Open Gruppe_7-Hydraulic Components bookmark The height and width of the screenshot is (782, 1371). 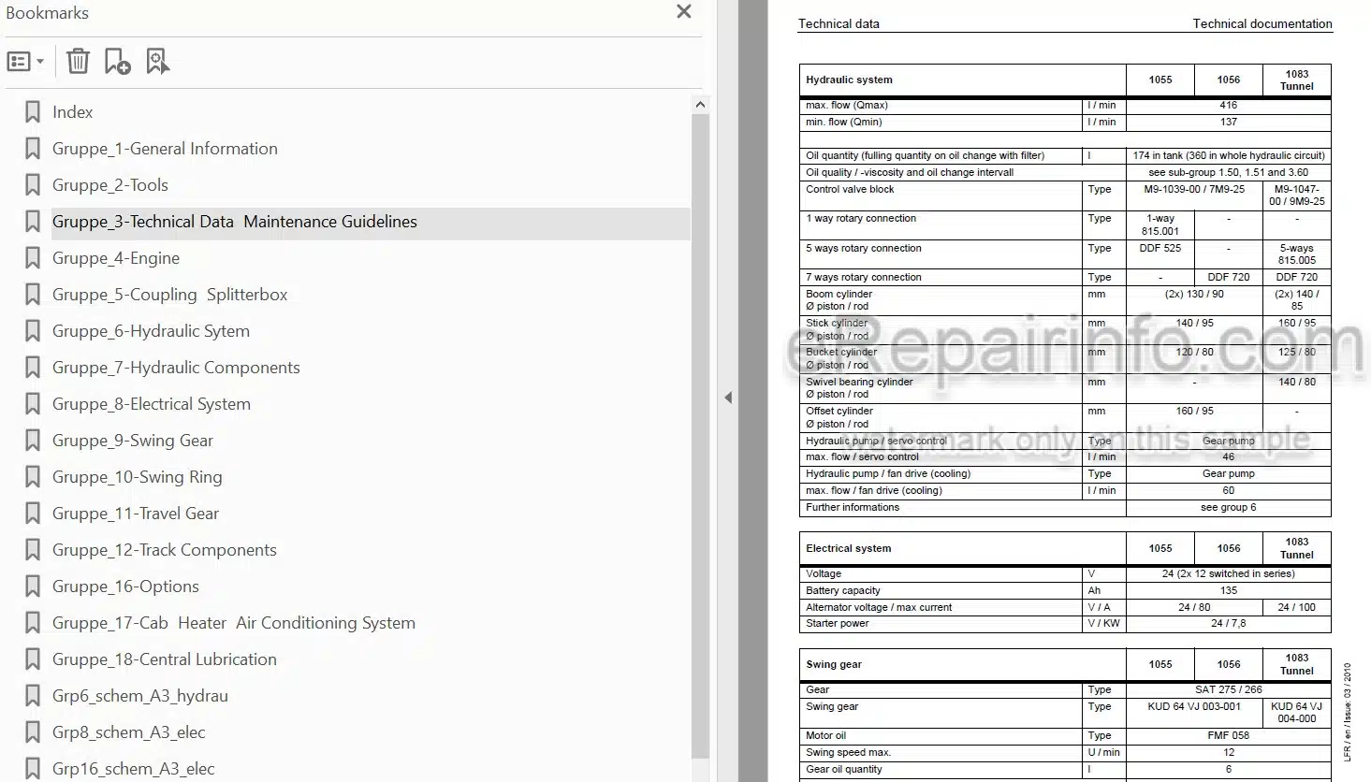[176, 368]
